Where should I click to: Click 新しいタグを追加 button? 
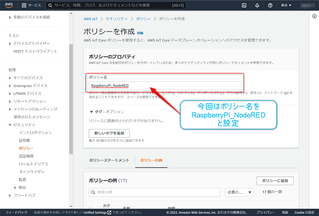coord(109,133)
